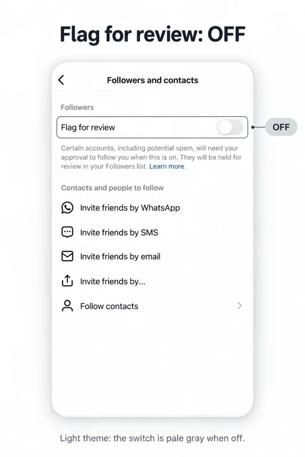This screenshot has height=457, width=305.
Task: Tap the share upload arrow icon
Action: pyautogui.click(x=67, y=281)
